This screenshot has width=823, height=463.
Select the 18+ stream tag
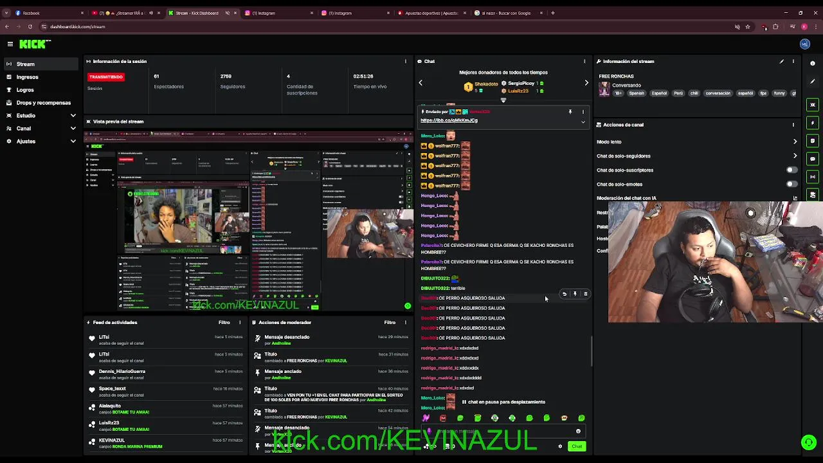[618, 93]
